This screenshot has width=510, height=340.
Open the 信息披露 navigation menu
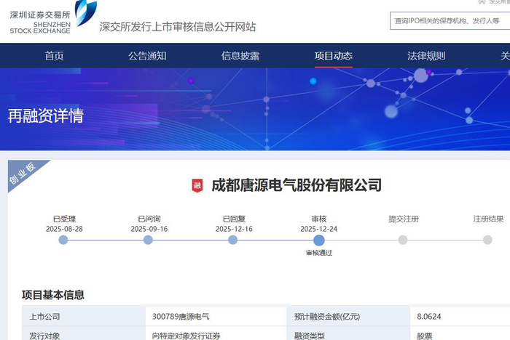tap(240, 56)
